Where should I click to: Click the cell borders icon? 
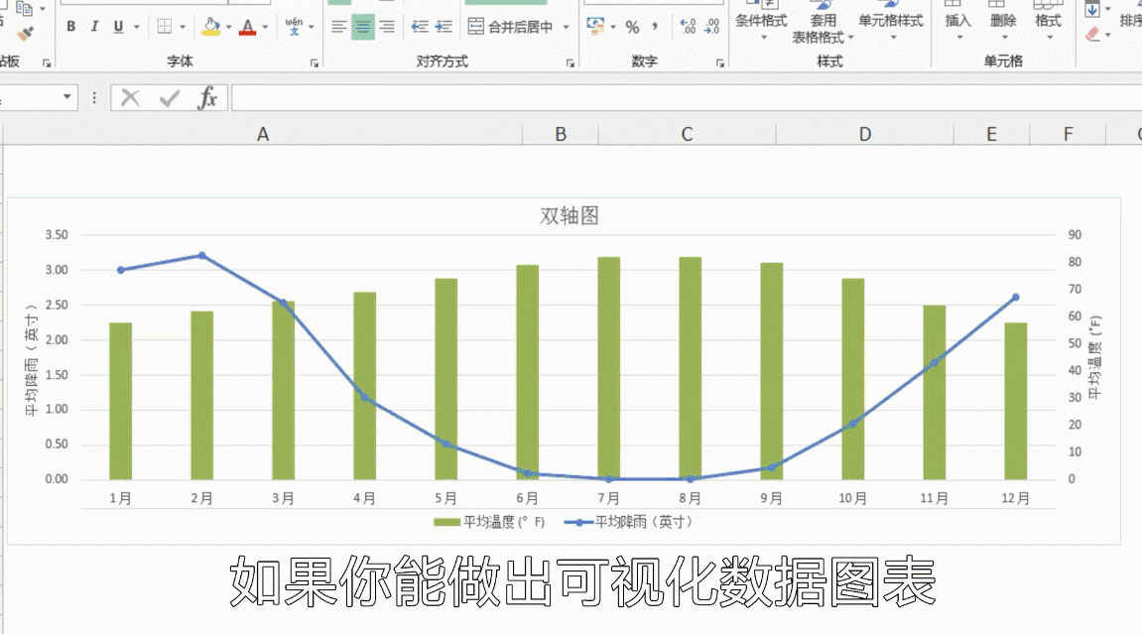165,27
